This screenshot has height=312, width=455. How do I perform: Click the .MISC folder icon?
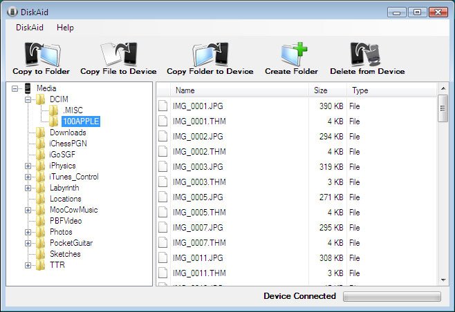(x=53, y=110)
